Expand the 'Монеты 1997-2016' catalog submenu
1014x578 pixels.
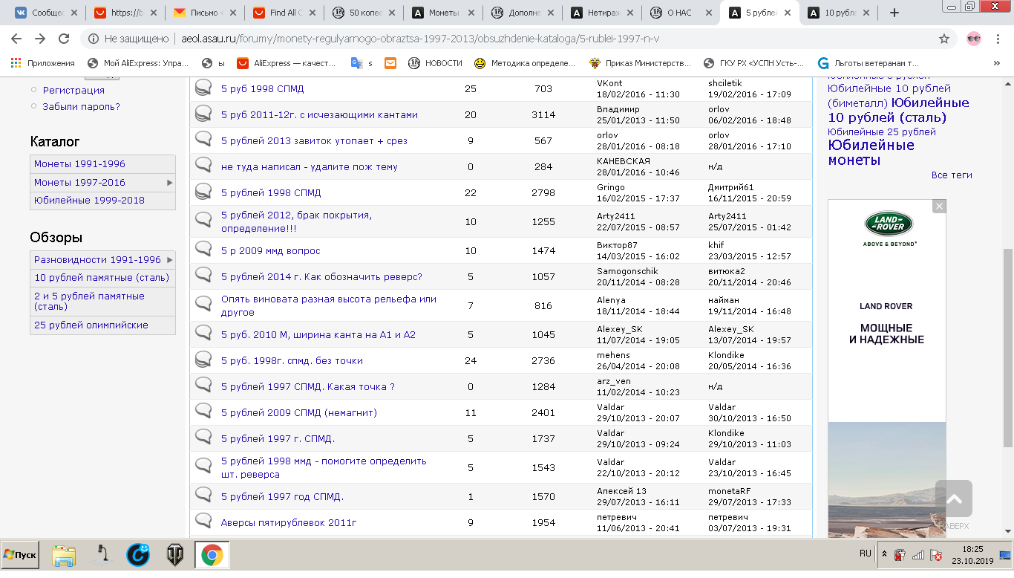pyautogui.click(x=169, y=182)
